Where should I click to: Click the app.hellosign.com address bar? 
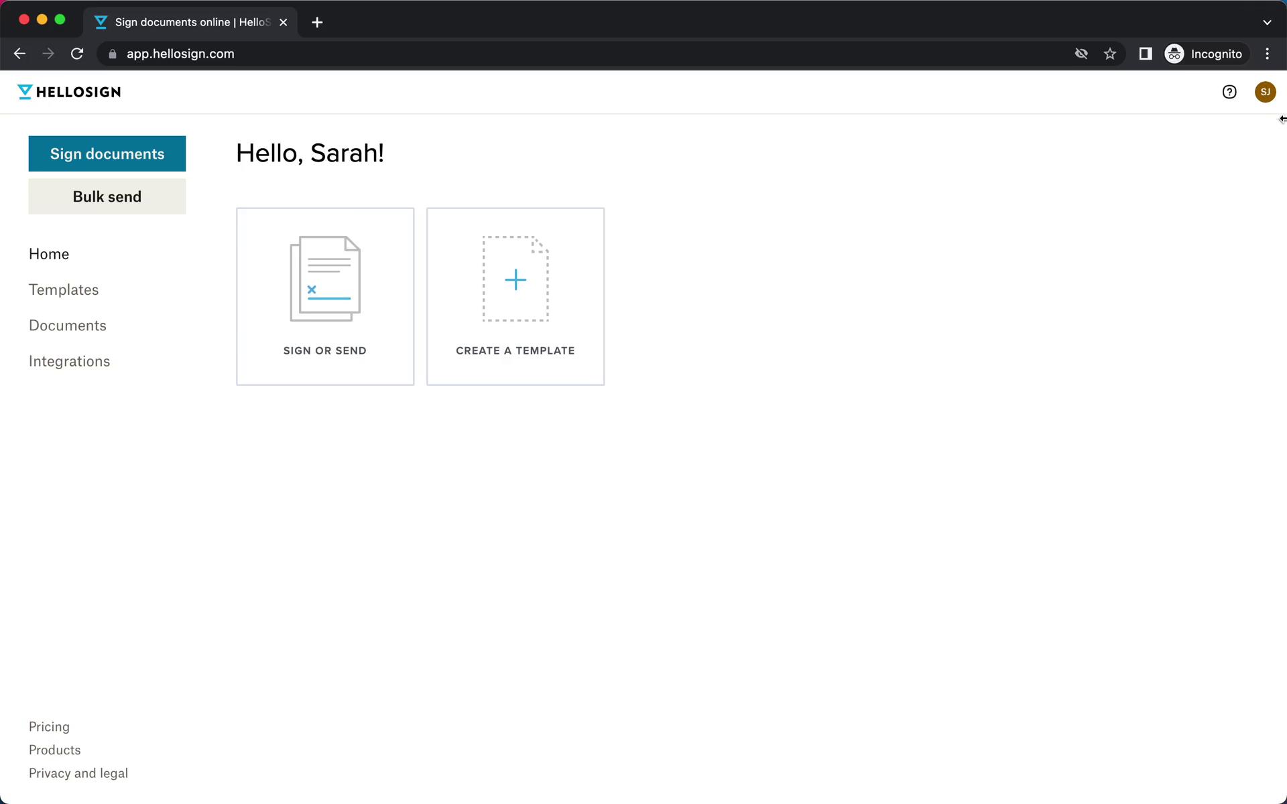(x=180, y=54)
